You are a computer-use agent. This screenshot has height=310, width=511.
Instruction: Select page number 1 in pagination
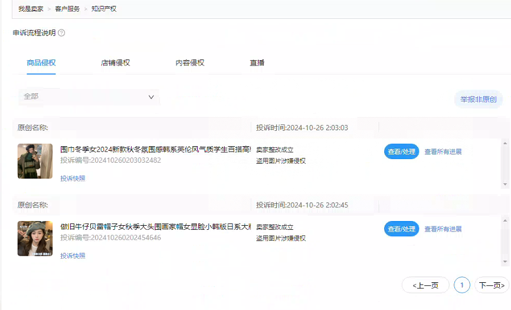(x=462, y=285)
